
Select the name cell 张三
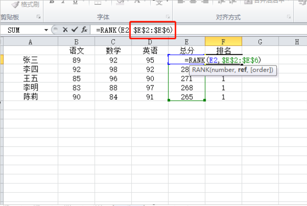coord(31,60)
